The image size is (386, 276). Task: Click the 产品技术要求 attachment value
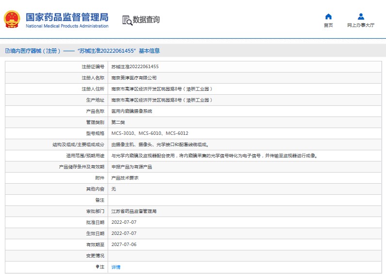click(x=125, y=178)
